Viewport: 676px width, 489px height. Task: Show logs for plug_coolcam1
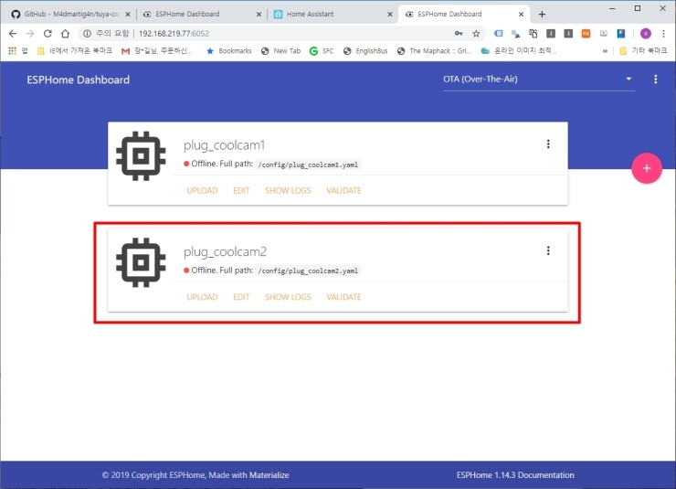288,191
